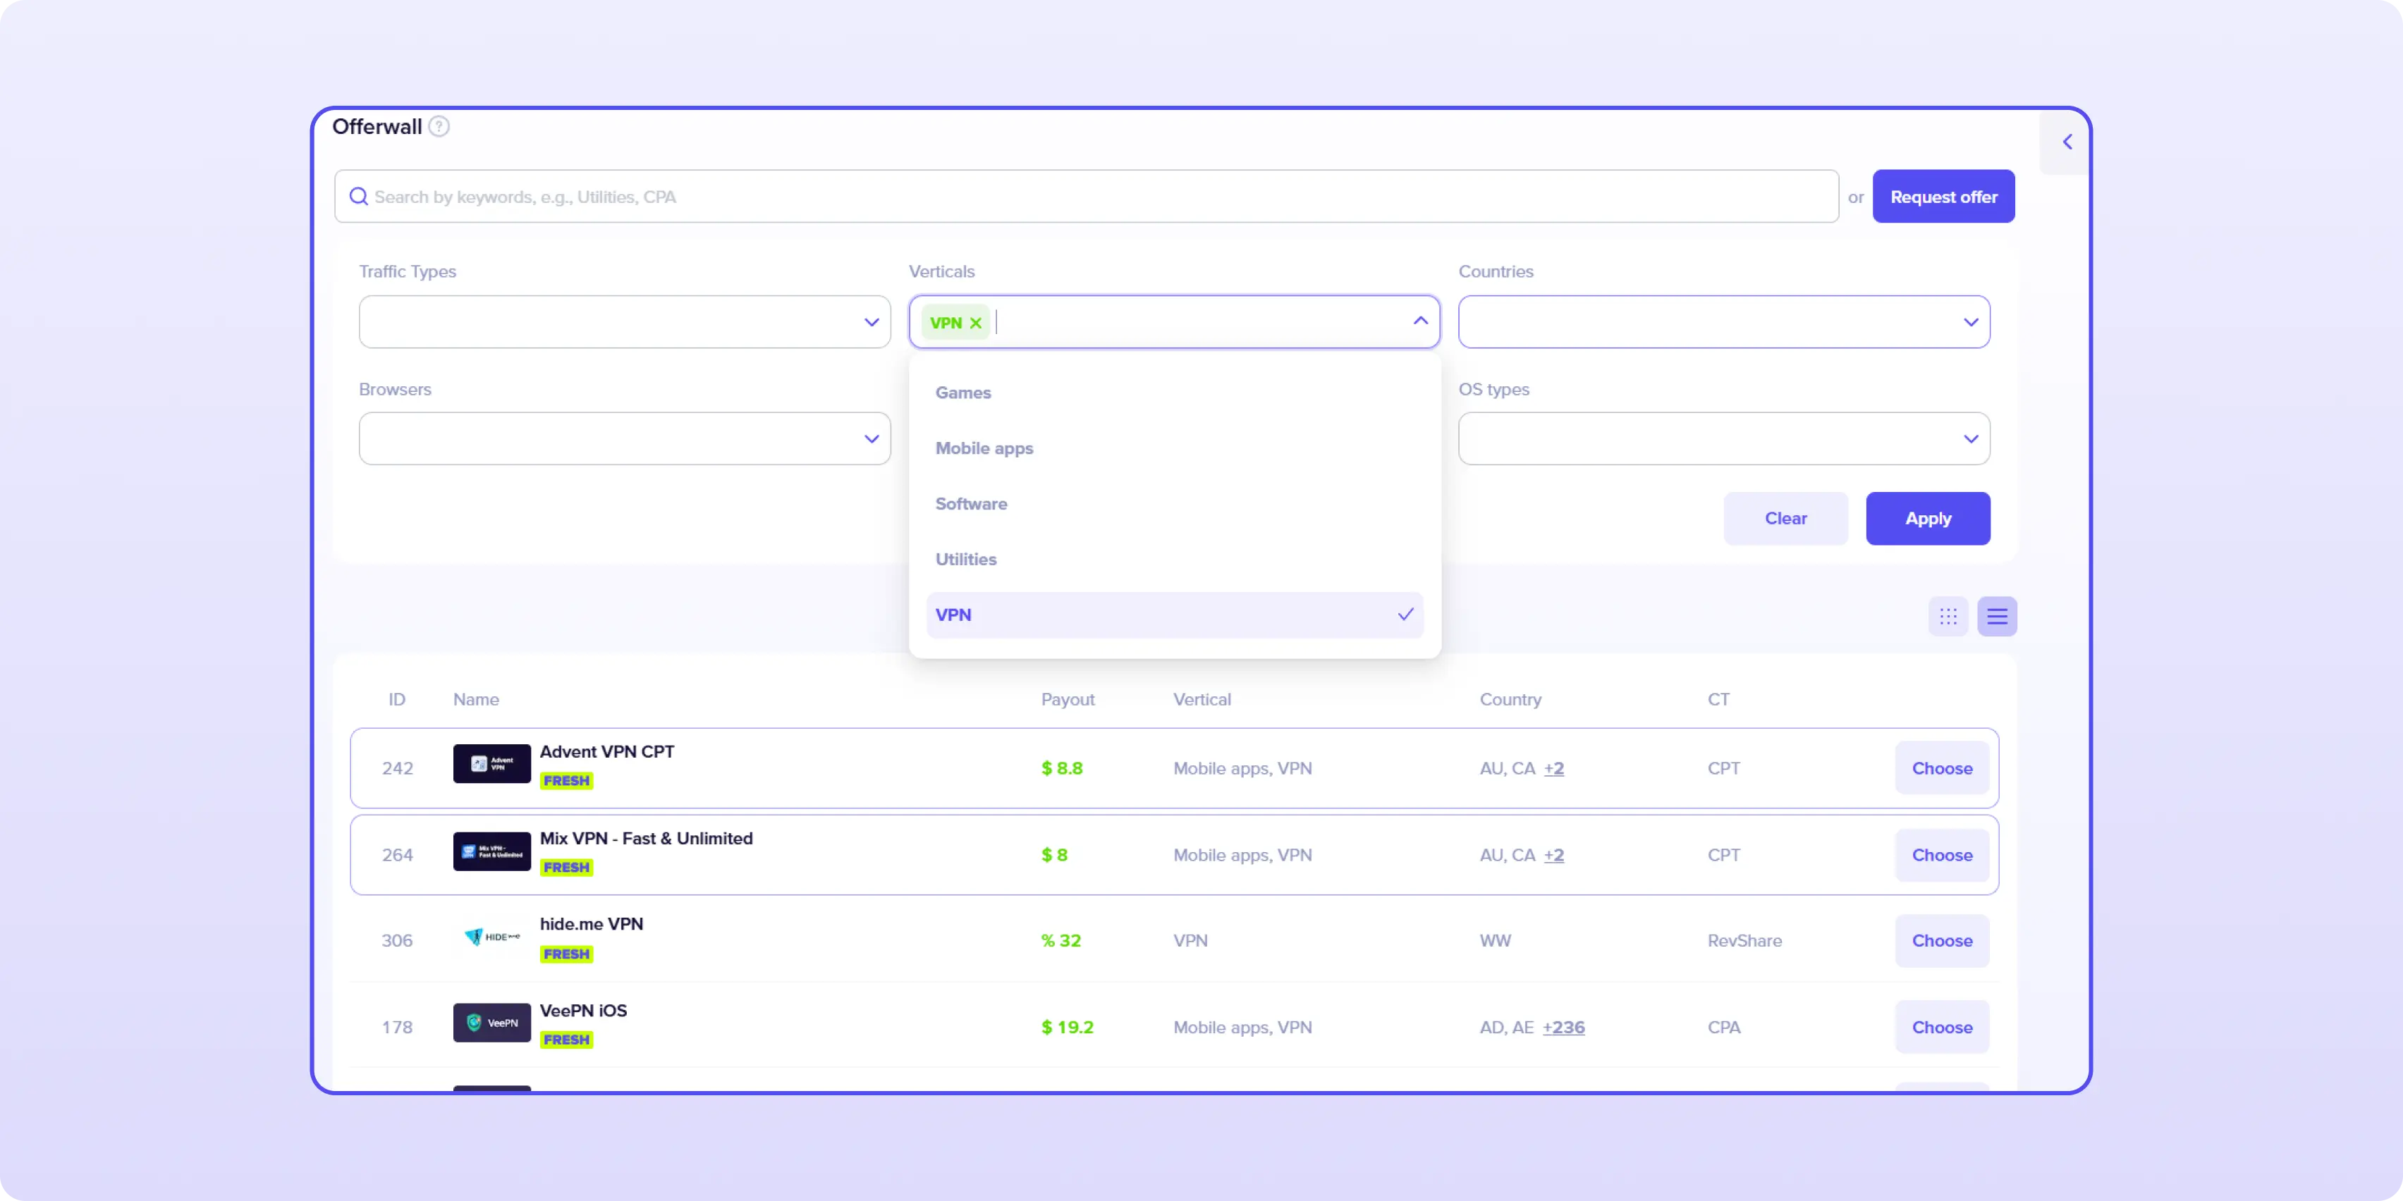The height and width of the screenshot is (1201, 2403).
Task: Deselect the checked VPN option in list
Action: pos(1173,615)
